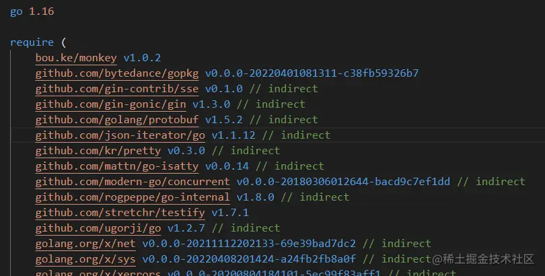Click version v1.3.0 on gin line

[211, 104]
